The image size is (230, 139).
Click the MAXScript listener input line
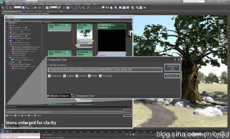(20, 137)
